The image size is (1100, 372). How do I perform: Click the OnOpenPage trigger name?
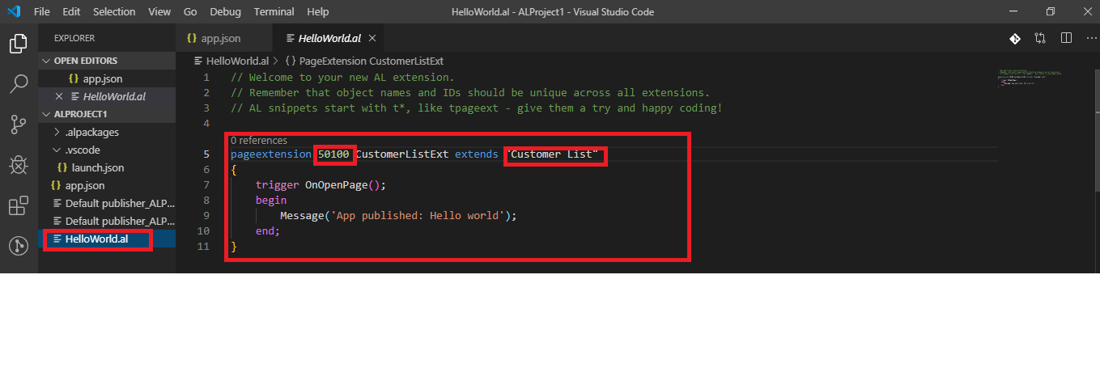point(336,184)
